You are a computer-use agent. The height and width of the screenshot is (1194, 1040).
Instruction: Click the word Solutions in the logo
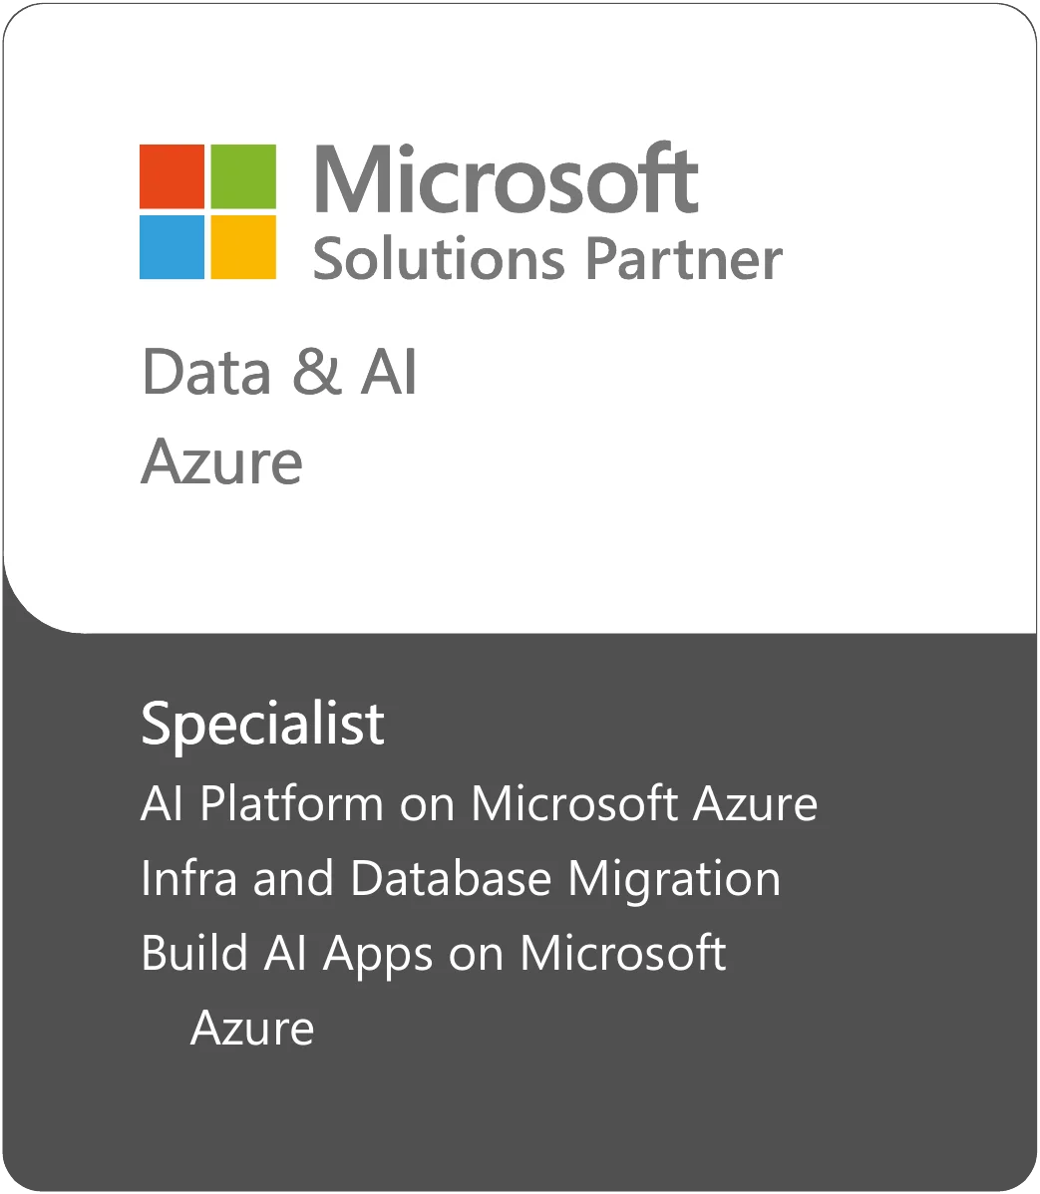point(439,259)
